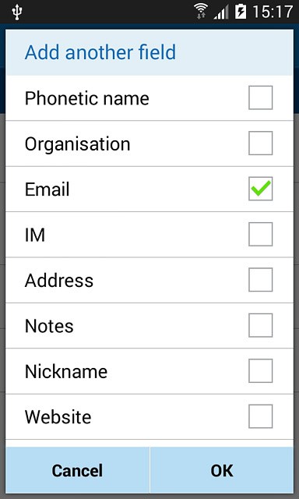
Task: Tap the mobile signal strength icon
Action: coord(221,12)
